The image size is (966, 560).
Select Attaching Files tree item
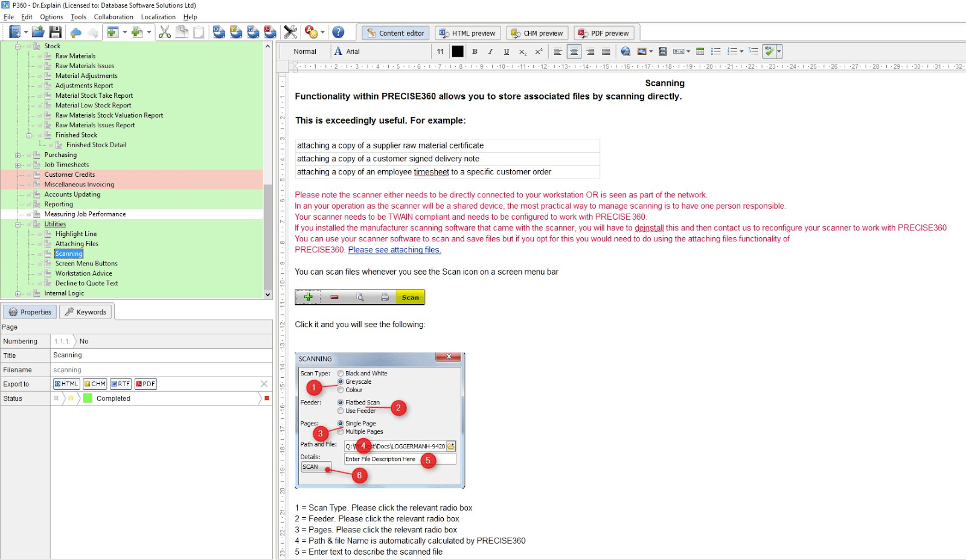[x=77, y=244]
